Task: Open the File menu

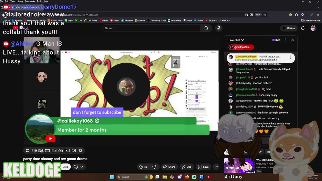Action: pyautogui.click(x=2, y=1)
